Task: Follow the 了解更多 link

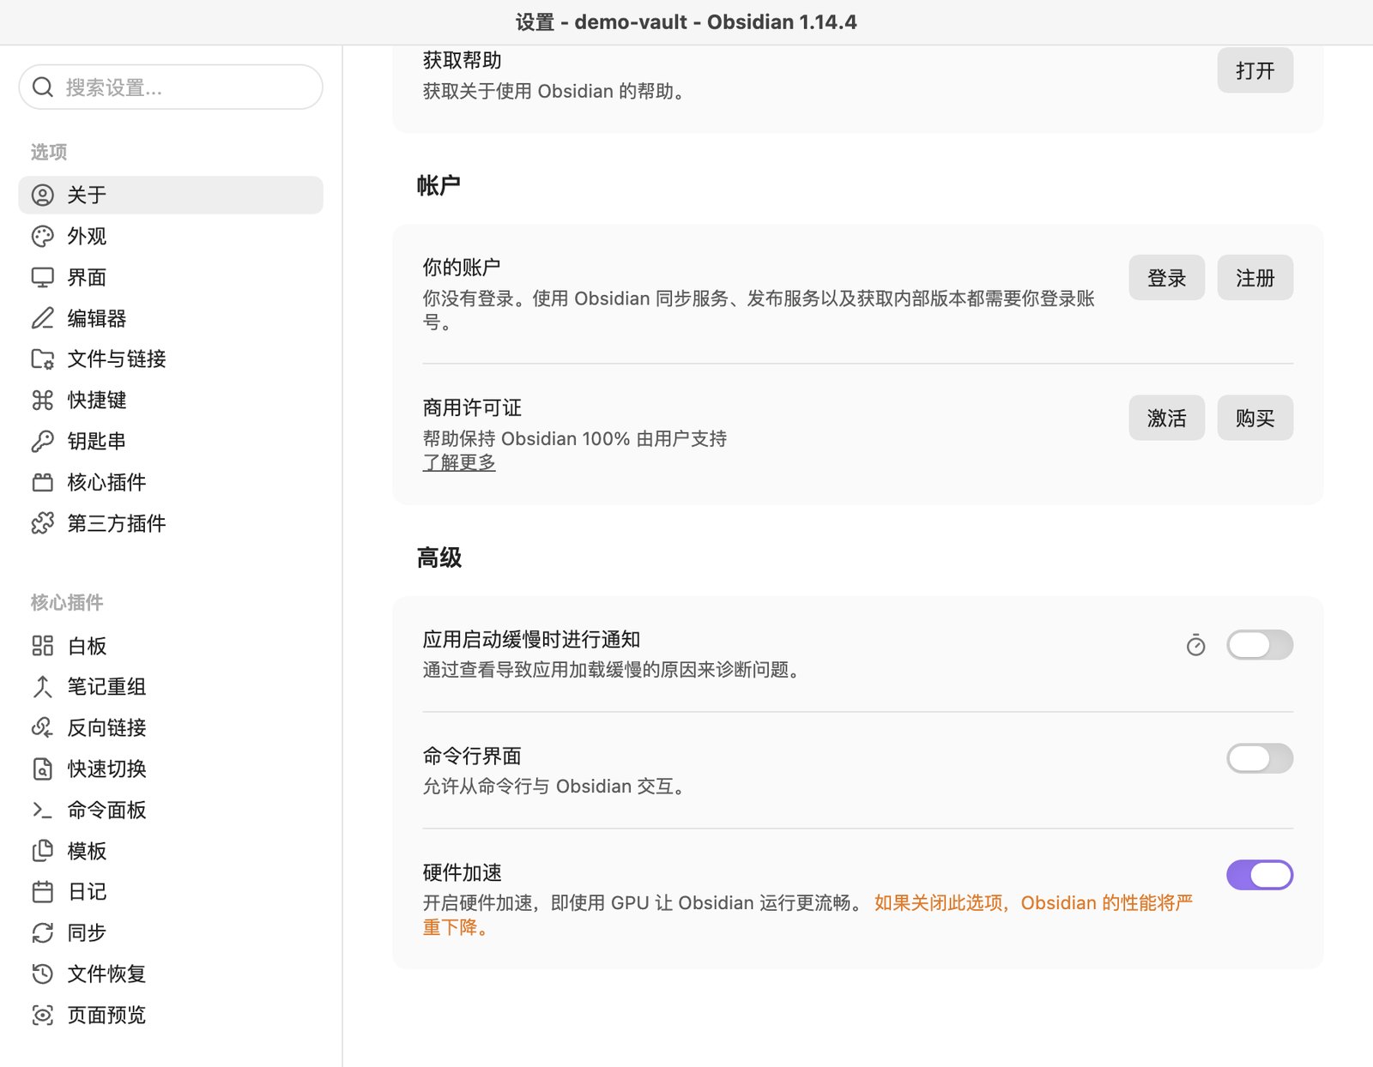Action: [x=459, y=462]
